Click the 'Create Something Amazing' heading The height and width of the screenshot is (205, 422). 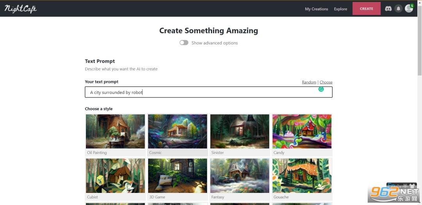pos(209,31)
